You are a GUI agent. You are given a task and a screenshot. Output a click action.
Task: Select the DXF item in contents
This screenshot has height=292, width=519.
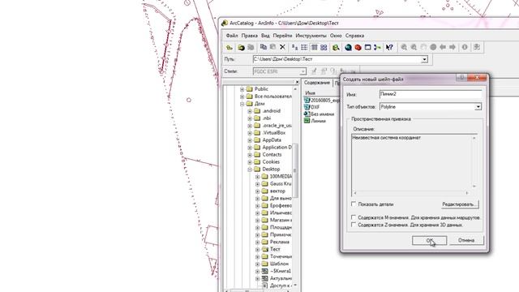[x=315, y=107]
